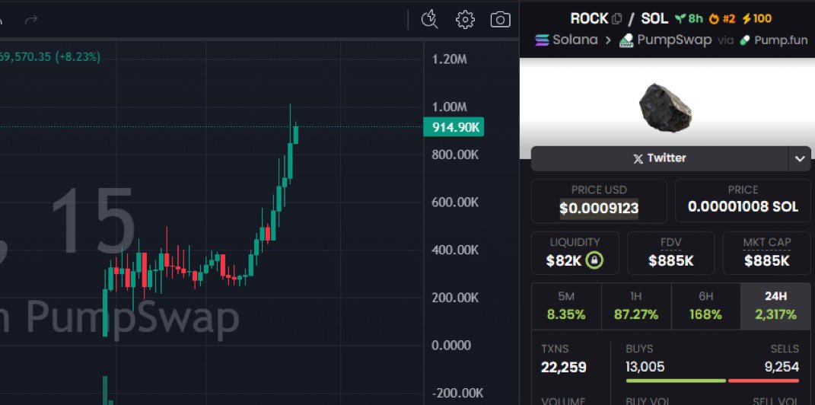Click the MKT CAP $885K box
The image size is (815, 405).
pos(766,253)
